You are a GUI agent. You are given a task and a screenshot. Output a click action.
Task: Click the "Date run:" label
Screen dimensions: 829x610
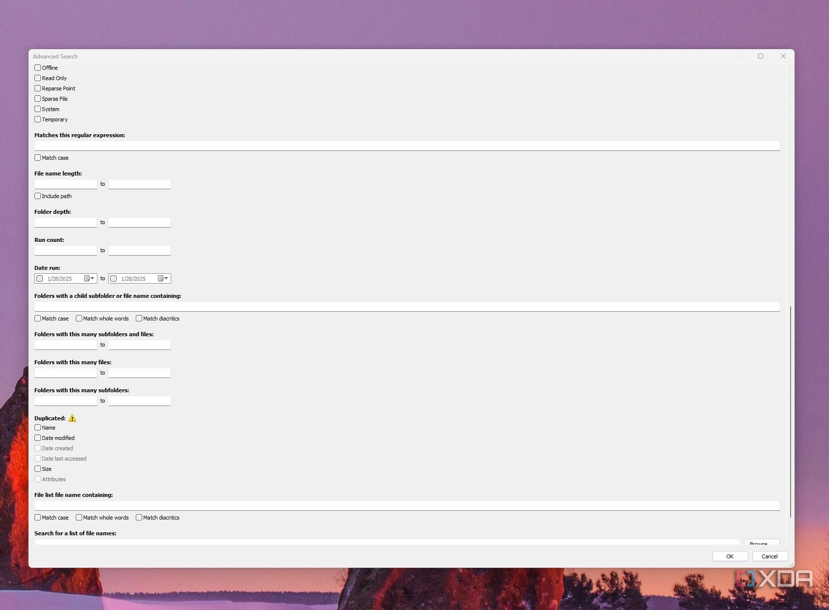(47, 268)
